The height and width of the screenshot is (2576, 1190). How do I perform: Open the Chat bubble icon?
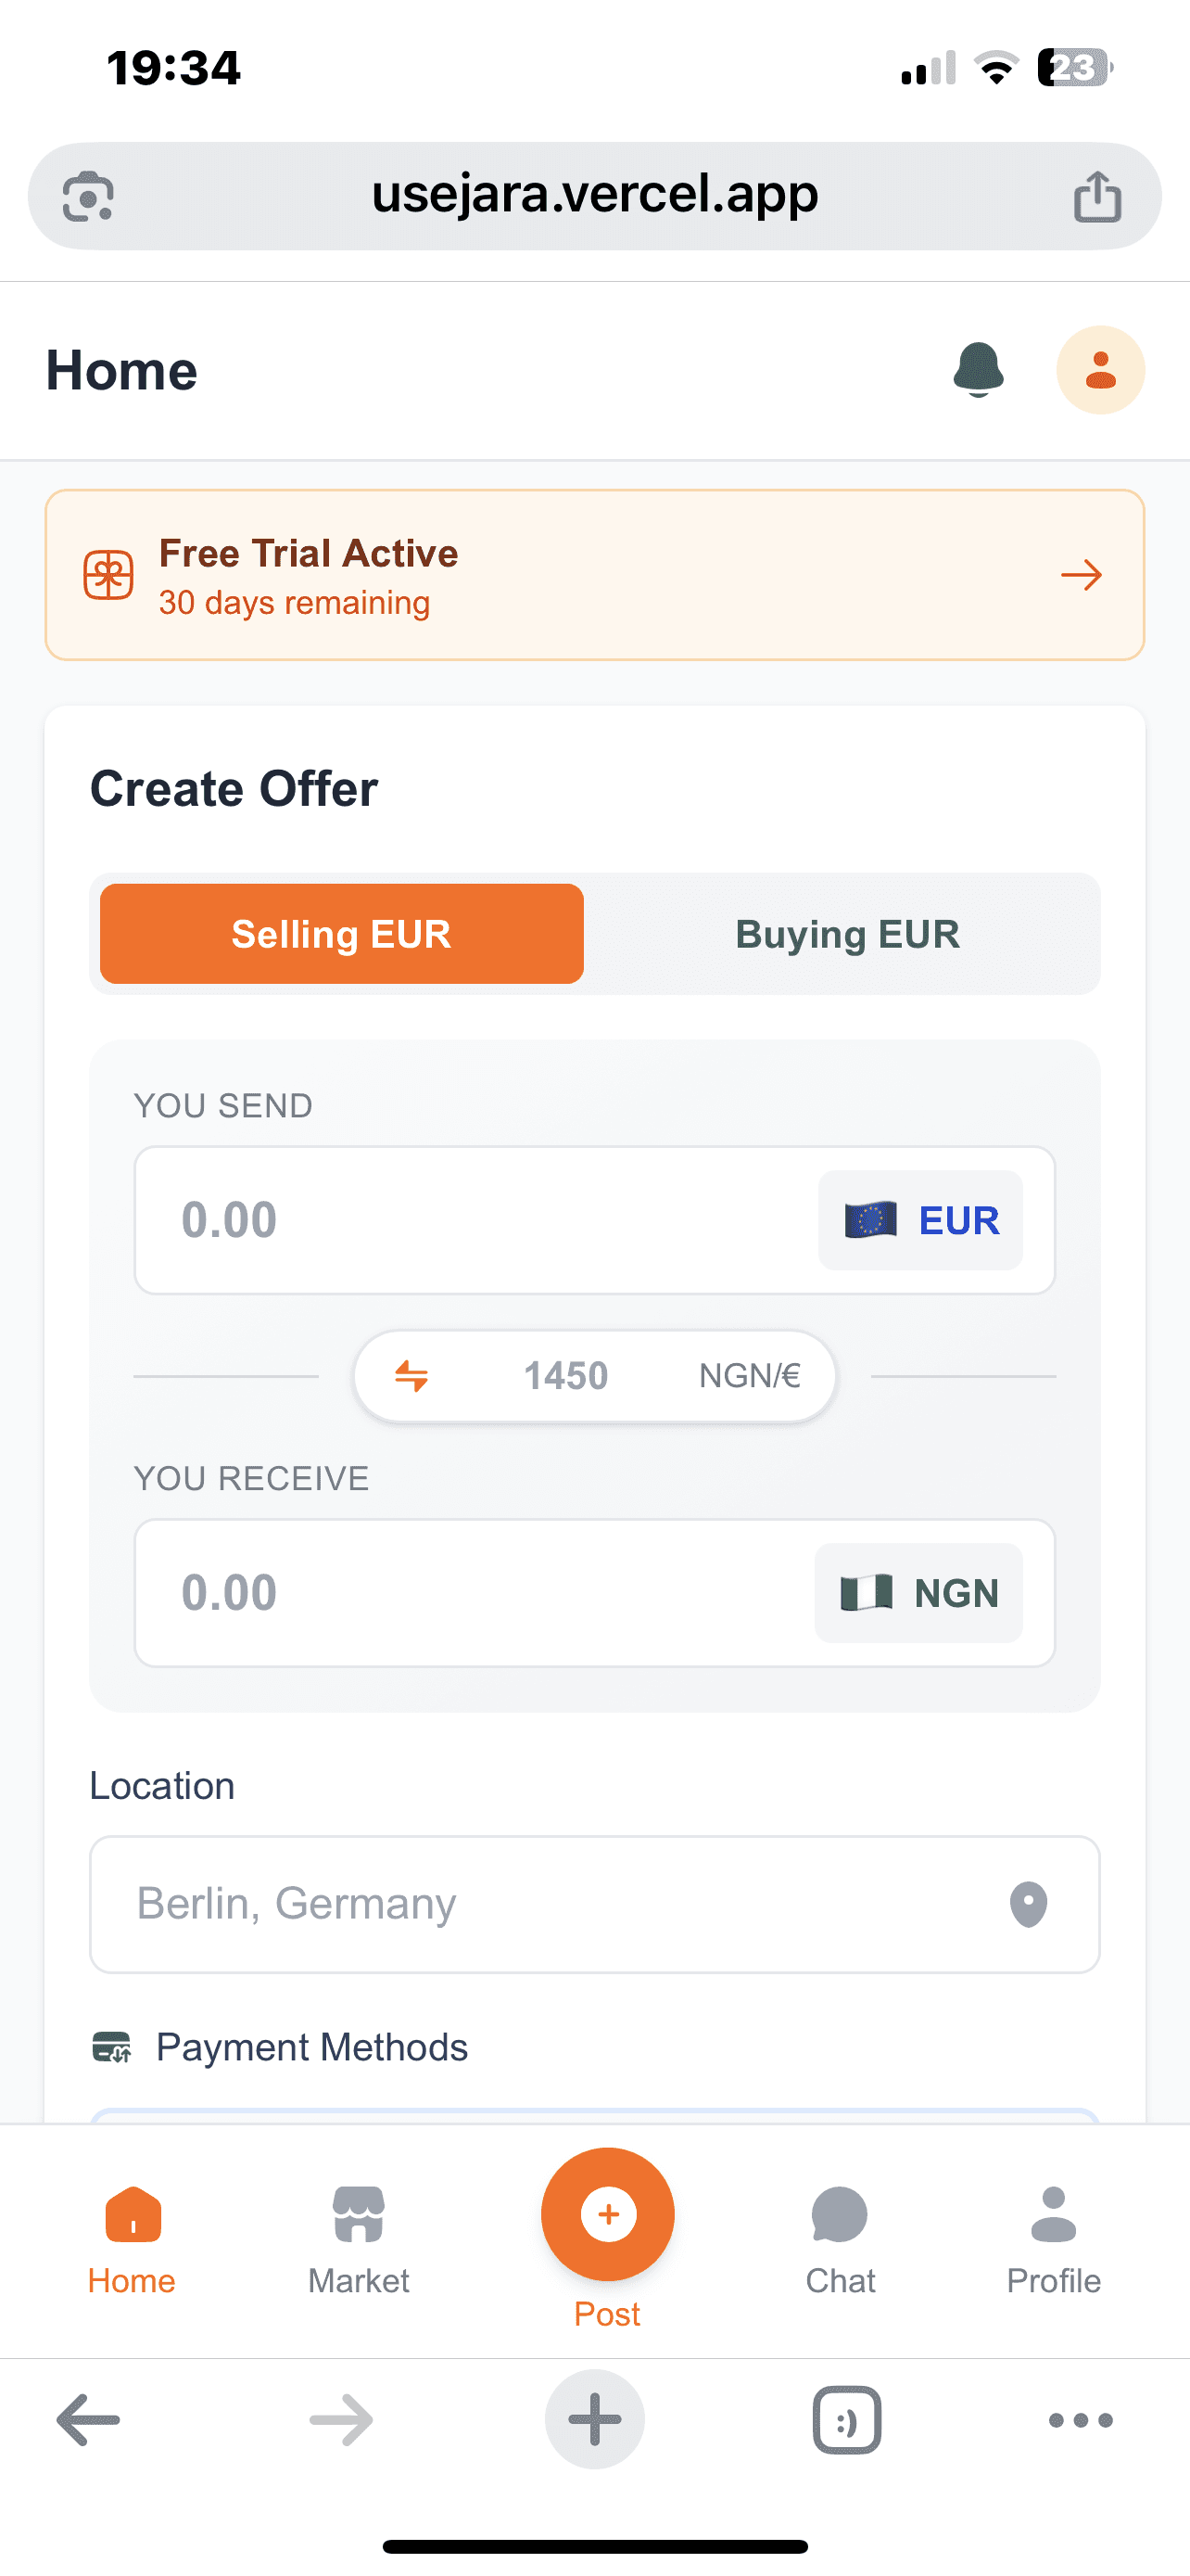click(841, 2210)
